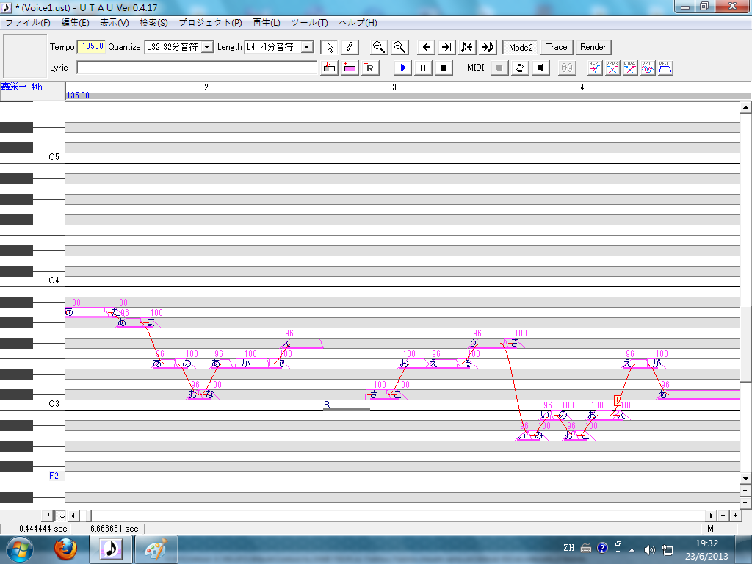Toggle the tilde pitch display button
Viewport: 752px width, 564px height.
tap(60, 516)
